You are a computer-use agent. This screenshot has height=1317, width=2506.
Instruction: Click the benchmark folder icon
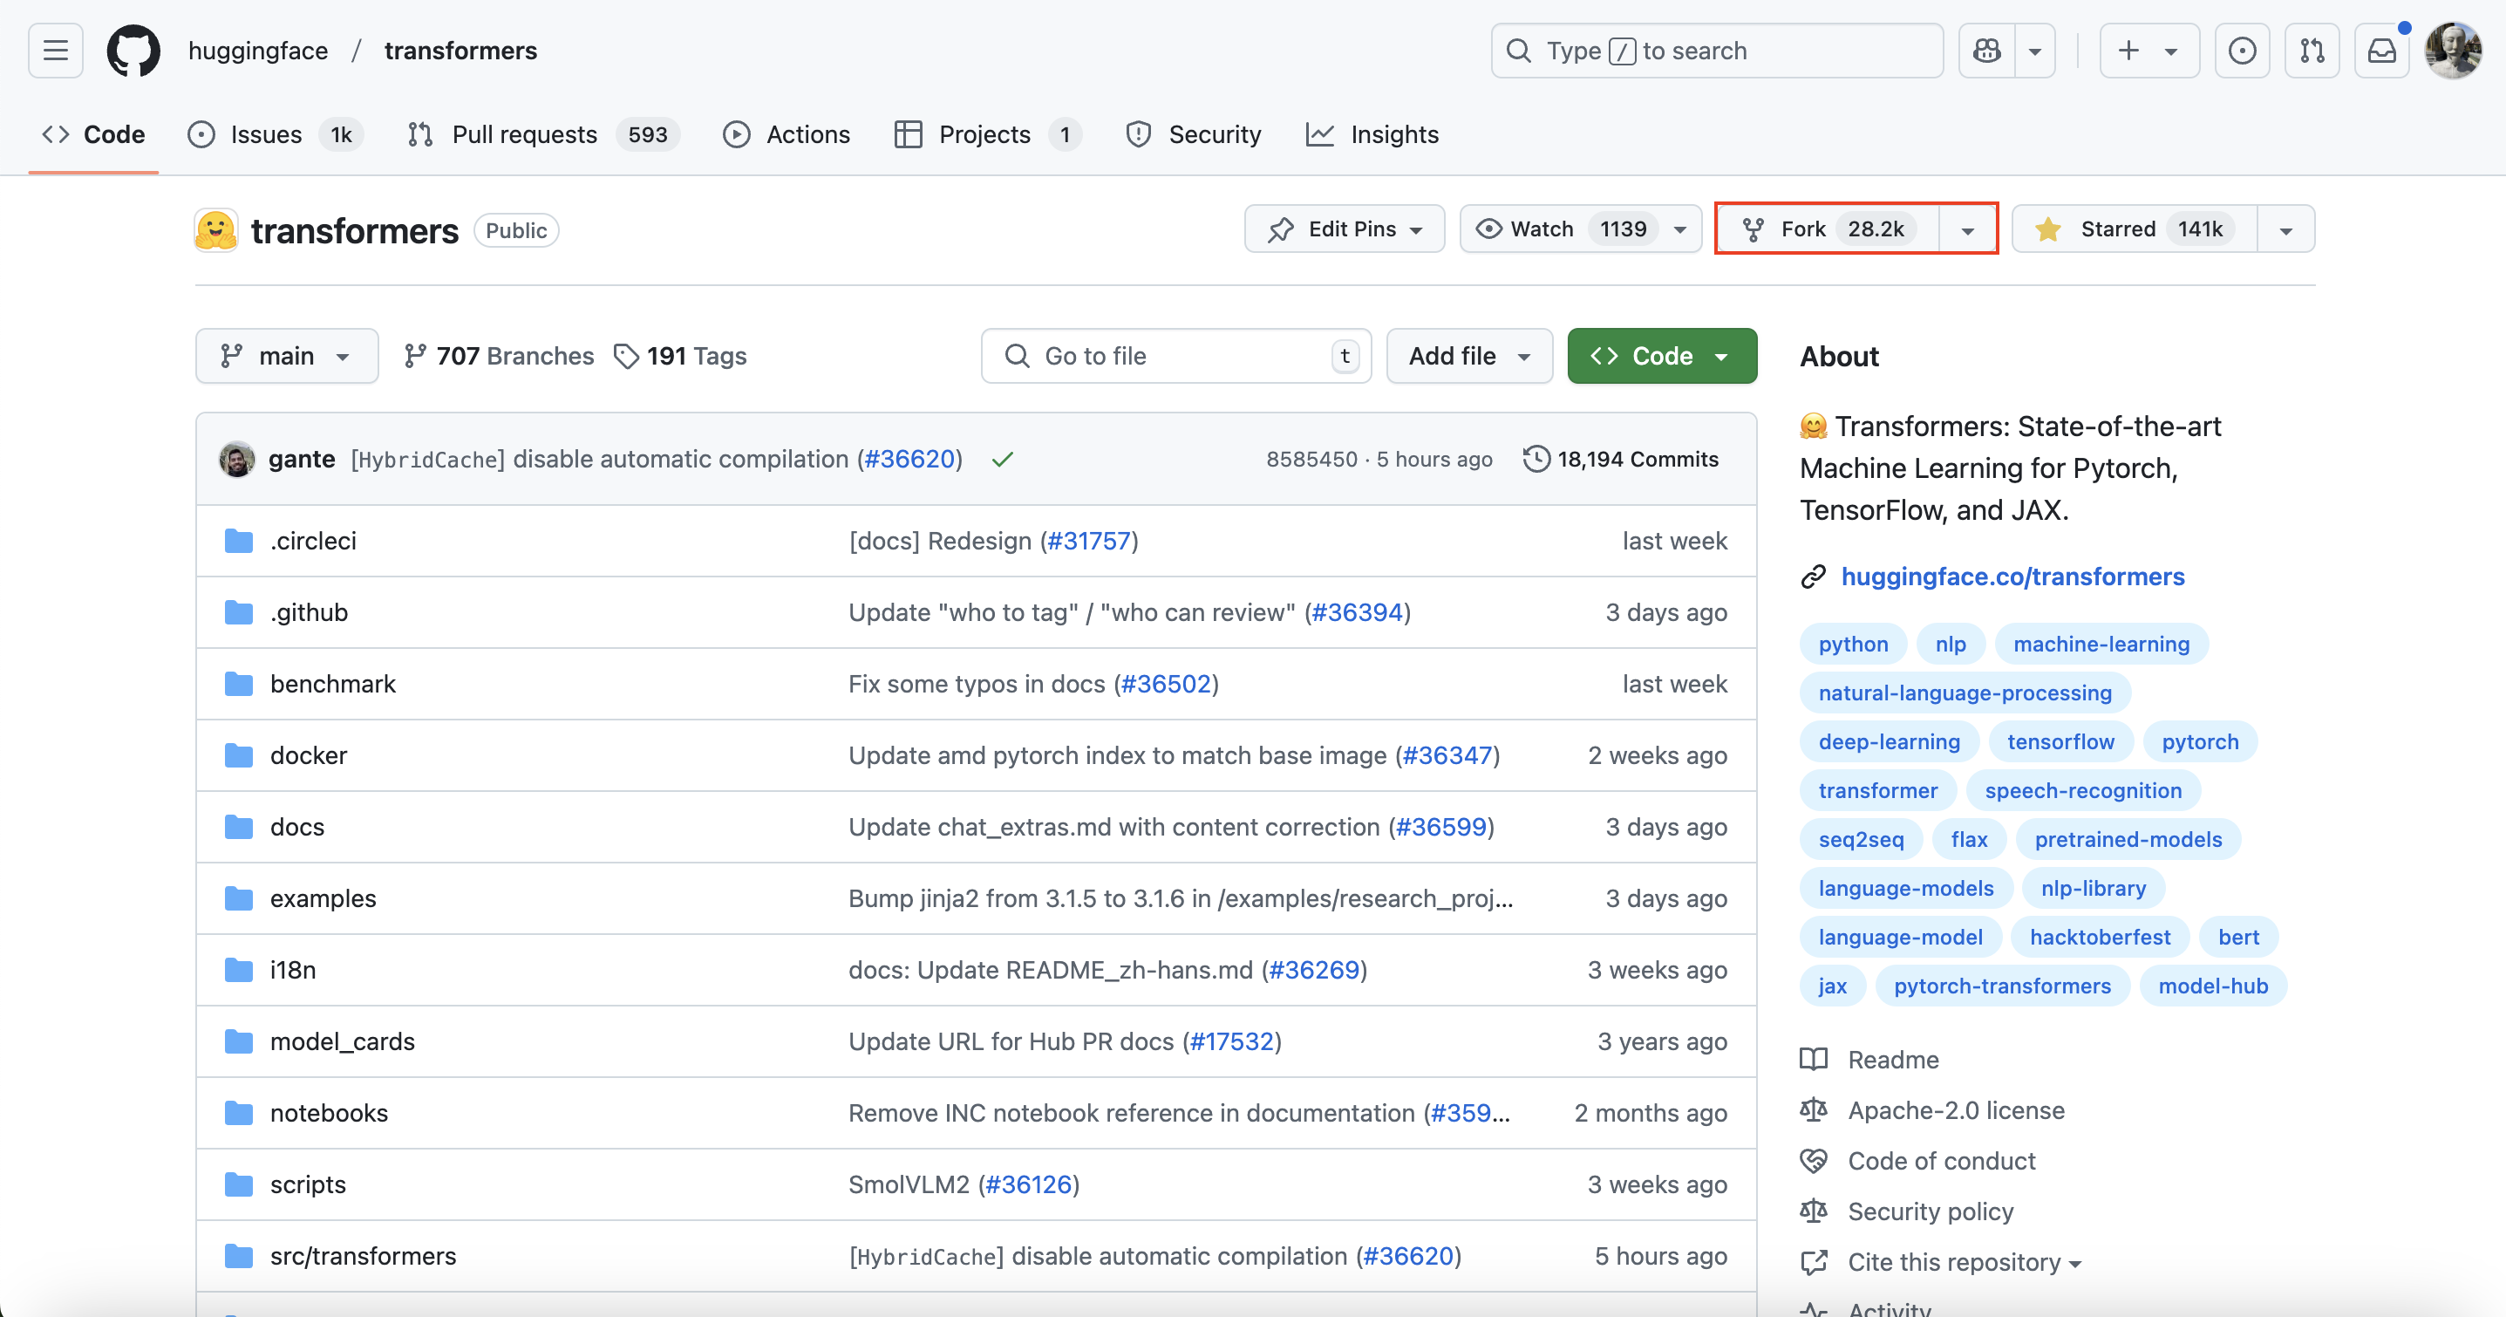point(239,685)
